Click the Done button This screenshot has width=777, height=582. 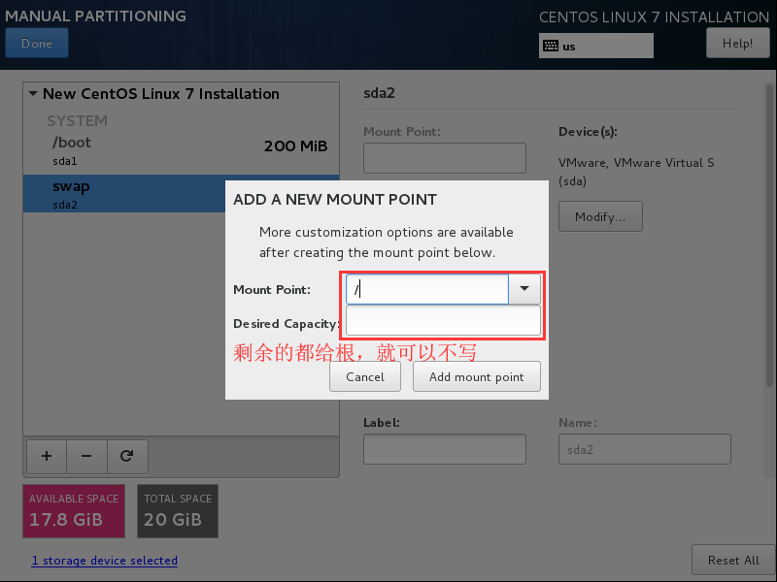[x=37, y=43]
